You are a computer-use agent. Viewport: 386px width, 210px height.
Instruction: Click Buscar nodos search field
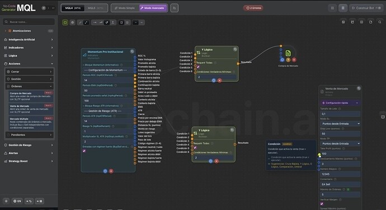coord(29,22)
